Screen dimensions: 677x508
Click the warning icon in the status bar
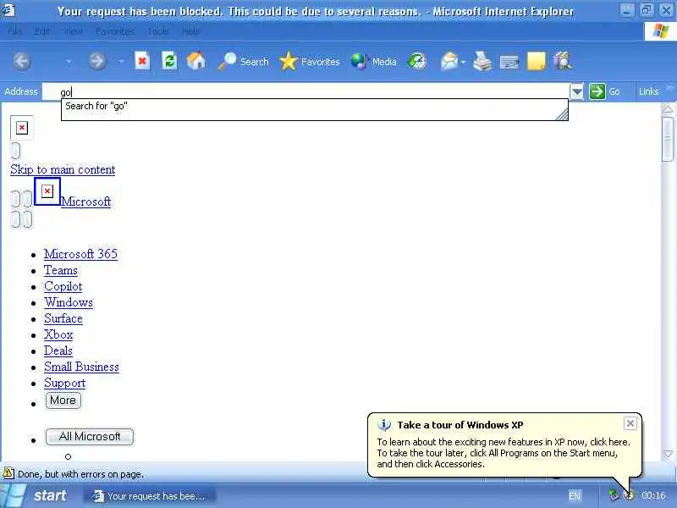8,474
